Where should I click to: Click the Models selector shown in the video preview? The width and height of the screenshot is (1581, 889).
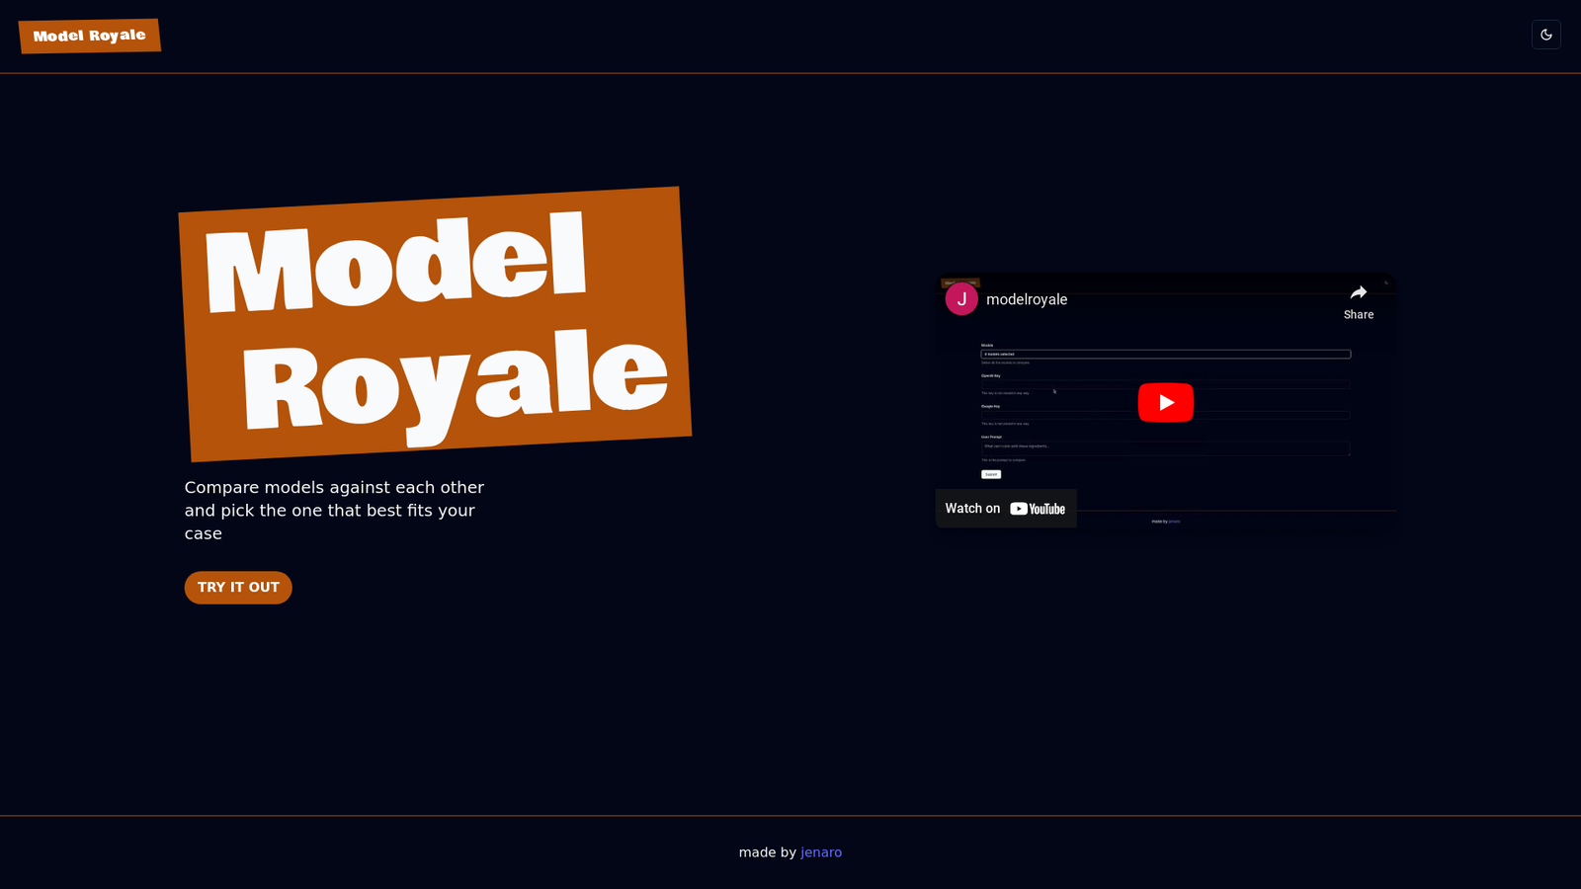[1166, 354]
